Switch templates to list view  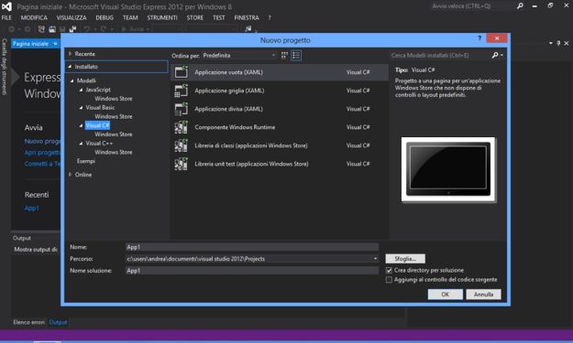pyautogui.click(x=296, y=56)
